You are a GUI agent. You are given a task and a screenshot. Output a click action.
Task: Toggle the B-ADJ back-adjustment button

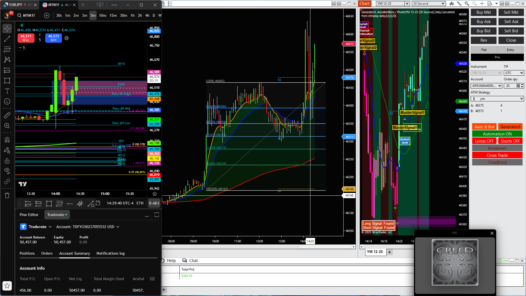click(154, 203)
